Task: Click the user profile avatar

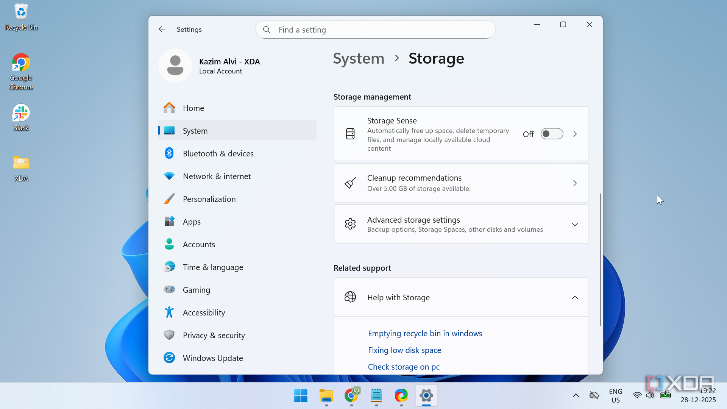Action: coord(175,66)
